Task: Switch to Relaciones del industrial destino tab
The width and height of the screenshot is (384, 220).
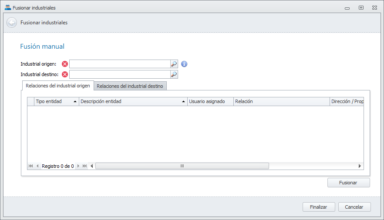Action: 130,86
